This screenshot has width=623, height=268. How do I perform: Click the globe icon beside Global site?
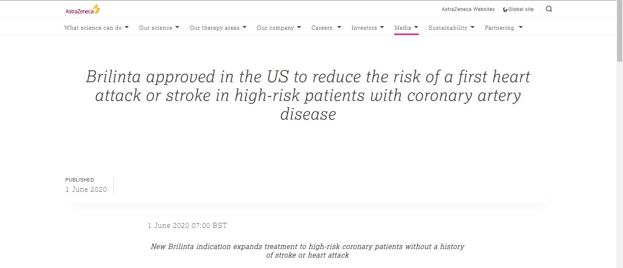point(505,9)
